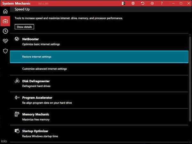Click the Memory Mechanic icon

coord(17,114)
